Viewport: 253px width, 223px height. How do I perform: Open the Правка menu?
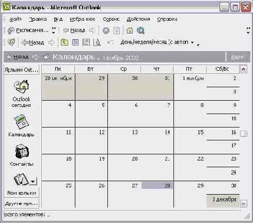(x=38, y=19)
